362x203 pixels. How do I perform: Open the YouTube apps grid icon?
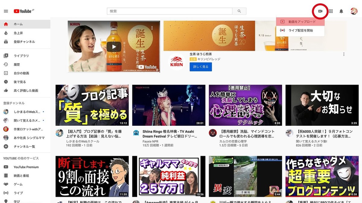[x=331, y=11]
